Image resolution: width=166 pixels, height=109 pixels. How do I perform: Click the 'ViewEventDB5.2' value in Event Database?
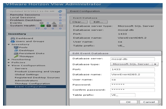tap(132, 38)
